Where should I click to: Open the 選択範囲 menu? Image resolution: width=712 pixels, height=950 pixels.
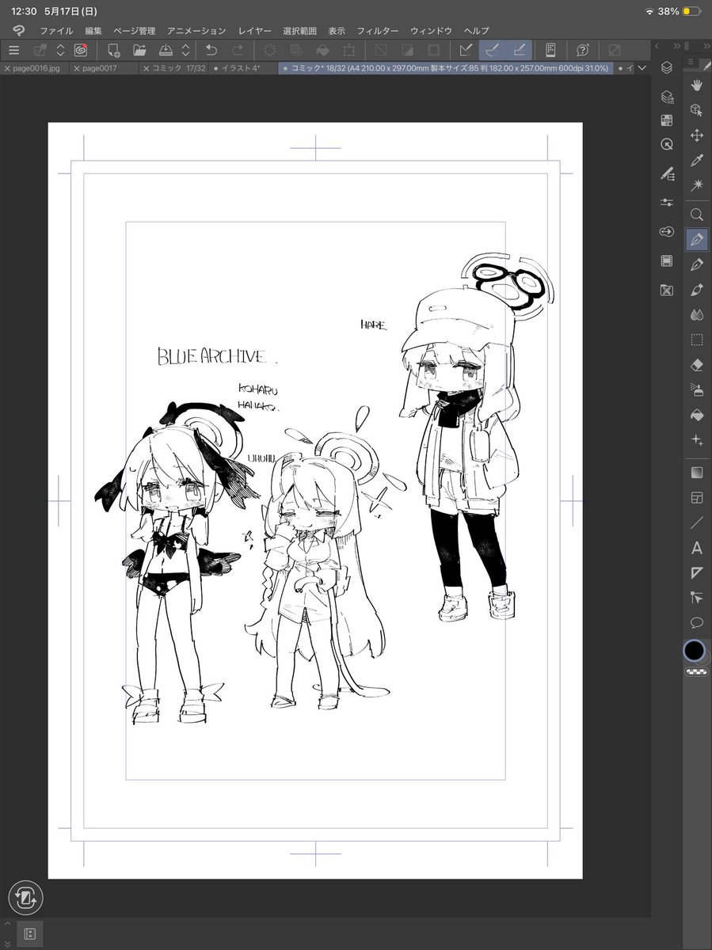(300, 31)
